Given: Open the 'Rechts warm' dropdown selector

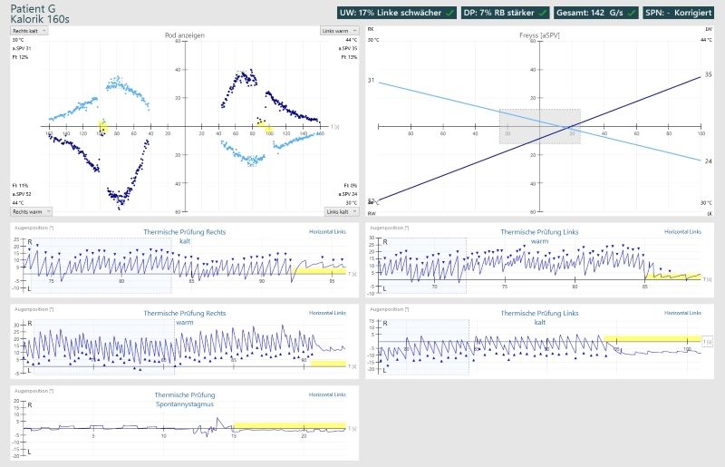Looking at the screenshot, I should (x=31, y=211).
